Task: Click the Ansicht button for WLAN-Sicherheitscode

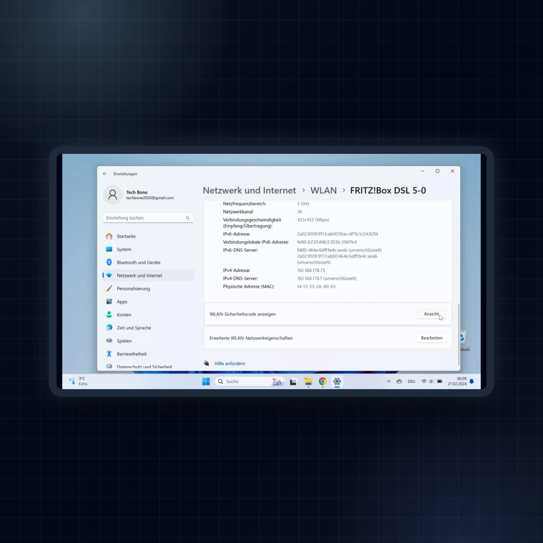Action: (x=432, y=314)
